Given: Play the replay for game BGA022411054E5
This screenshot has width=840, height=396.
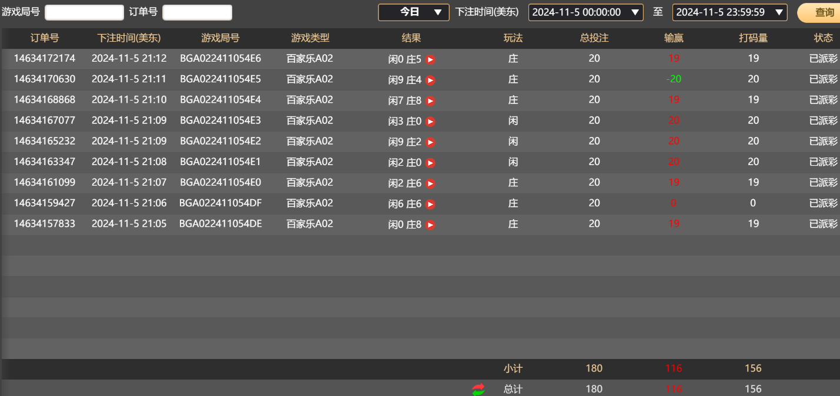Looking at the screenshot, I should (x=430, y=80).
